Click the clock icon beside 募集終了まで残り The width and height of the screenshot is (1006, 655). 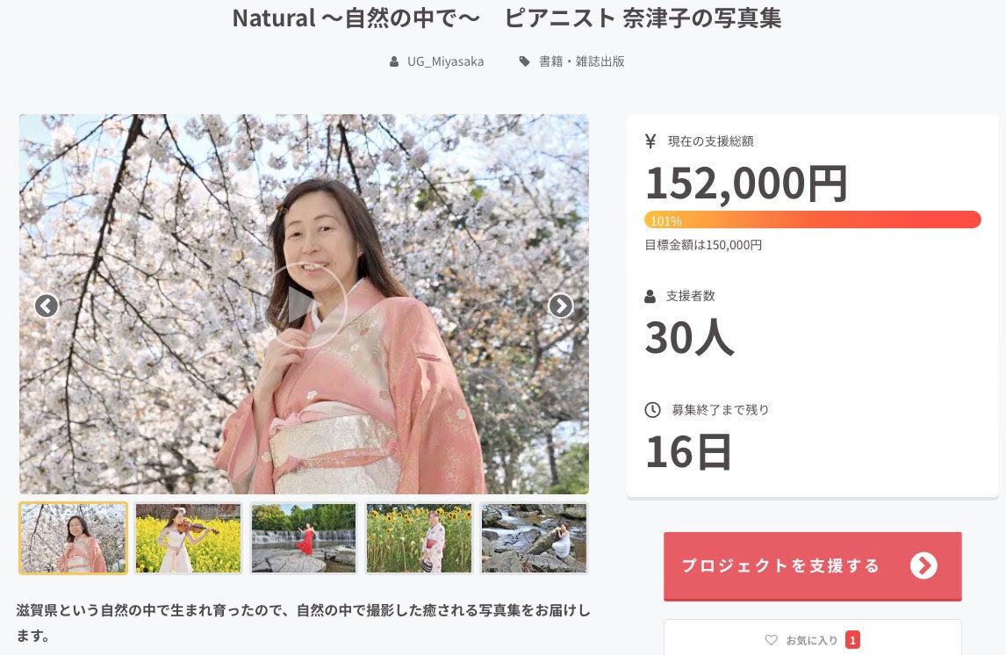pos(652,409)
